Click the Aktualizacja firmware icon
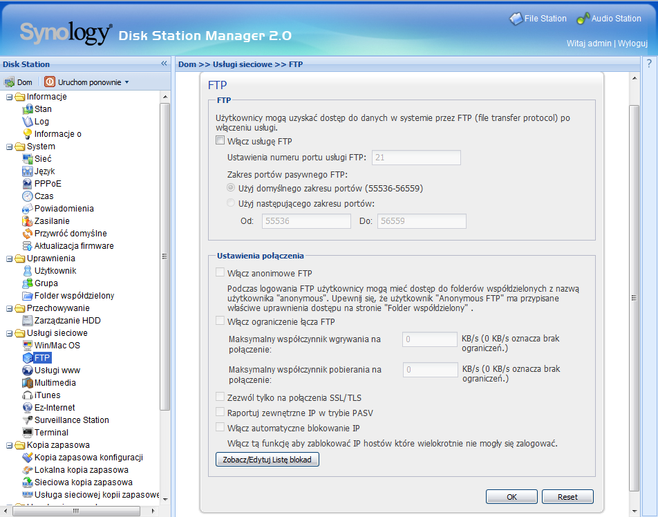Viewport: 658px width, 517px height. [28, 246]
